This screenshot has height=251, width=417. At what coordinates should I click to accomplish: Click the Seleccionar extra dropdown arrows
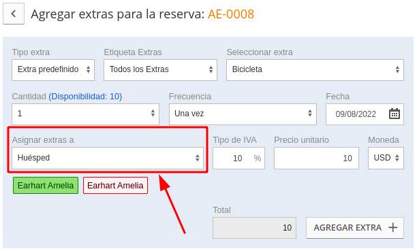397,69
